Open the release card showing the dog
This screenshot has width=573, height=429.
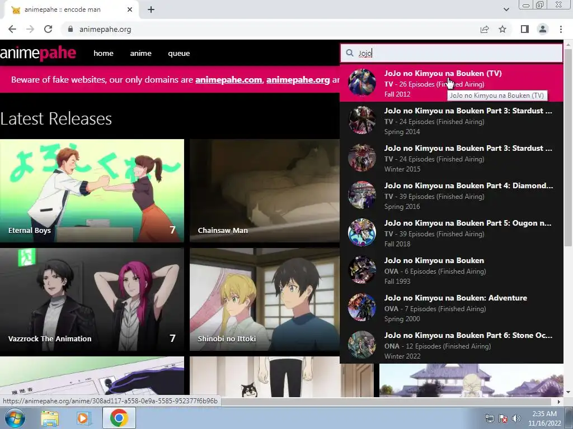pyautogui.click(x=281, y=377)
